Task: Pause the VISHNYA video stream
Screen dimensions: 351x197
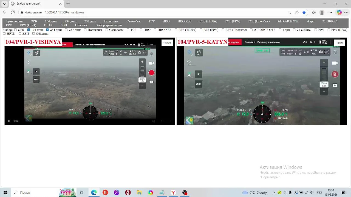Action: click(9, 121)
